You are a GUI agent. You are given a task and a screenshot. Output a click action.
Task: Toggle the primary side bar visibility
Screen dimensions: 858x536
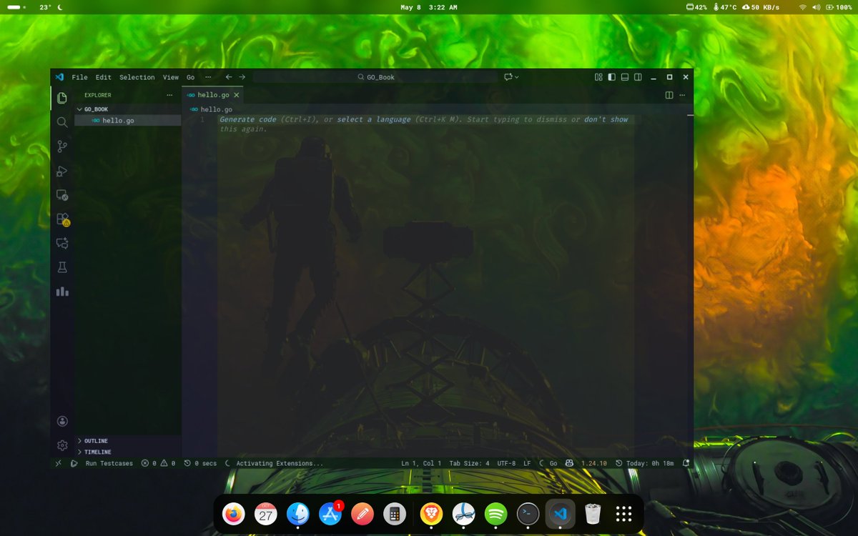pyautogui.click(x=611, y=77)
